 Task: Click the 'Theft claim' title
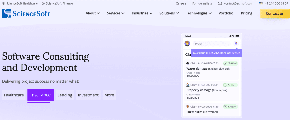[x=194, y=112]
